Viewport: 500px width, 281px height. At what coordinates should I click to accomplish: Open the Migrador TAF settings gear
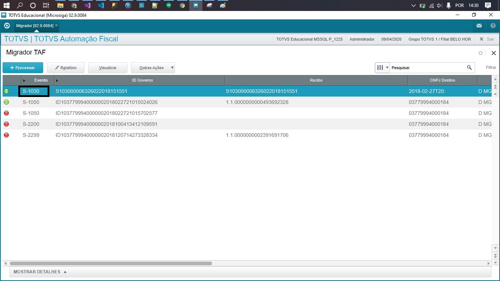pyautogui.click(x=481, y=53)
